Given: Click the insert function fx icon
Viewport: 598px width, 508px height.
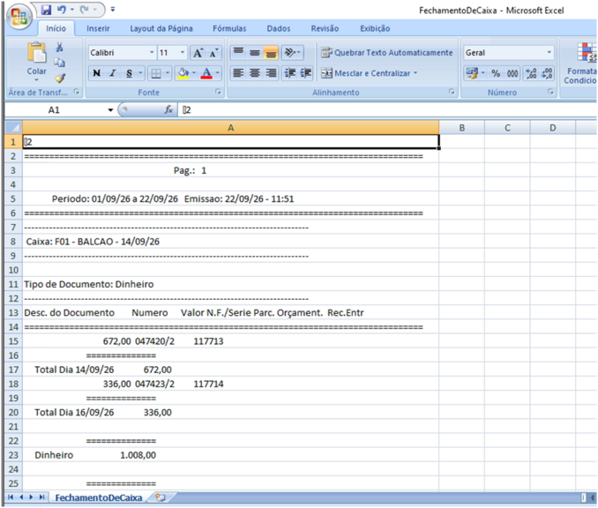Looking at the screenshot, I should click(168, 110).
